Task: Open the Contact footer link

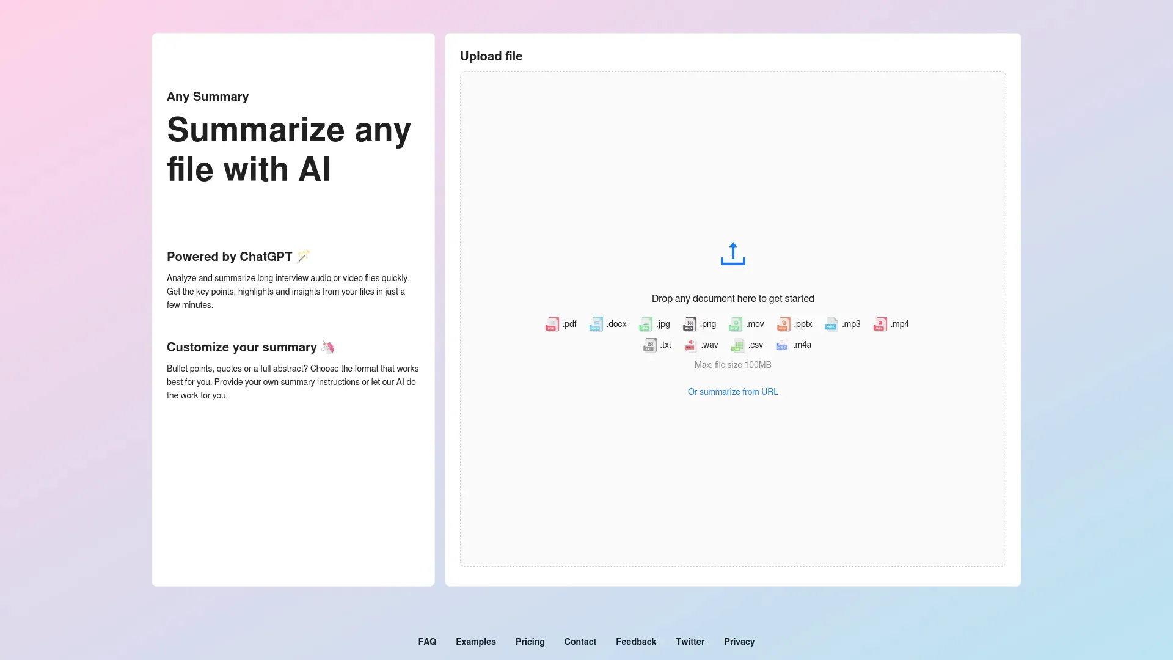Action: coord(580,642)
